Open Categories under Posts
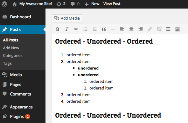188x123 pixels. 13,56
